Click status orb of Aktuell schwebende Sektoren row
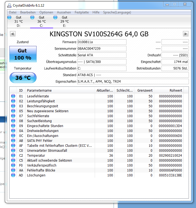Image resolution: width=196 pixels, height=208 pixels. (13, 160)
